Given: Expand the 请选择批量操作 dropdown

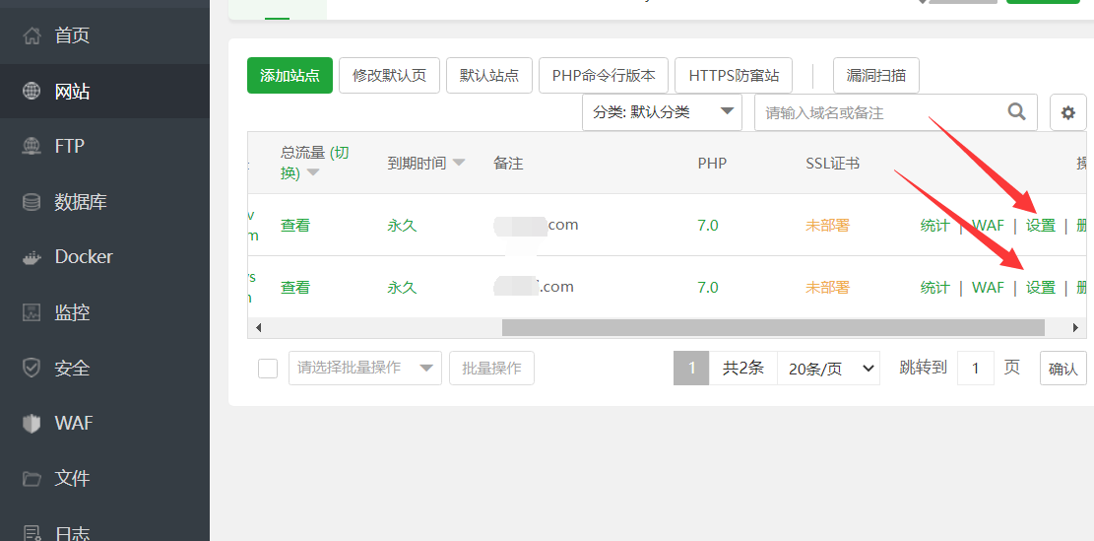Looking at the screenshot, I should [x=364, y=368].
